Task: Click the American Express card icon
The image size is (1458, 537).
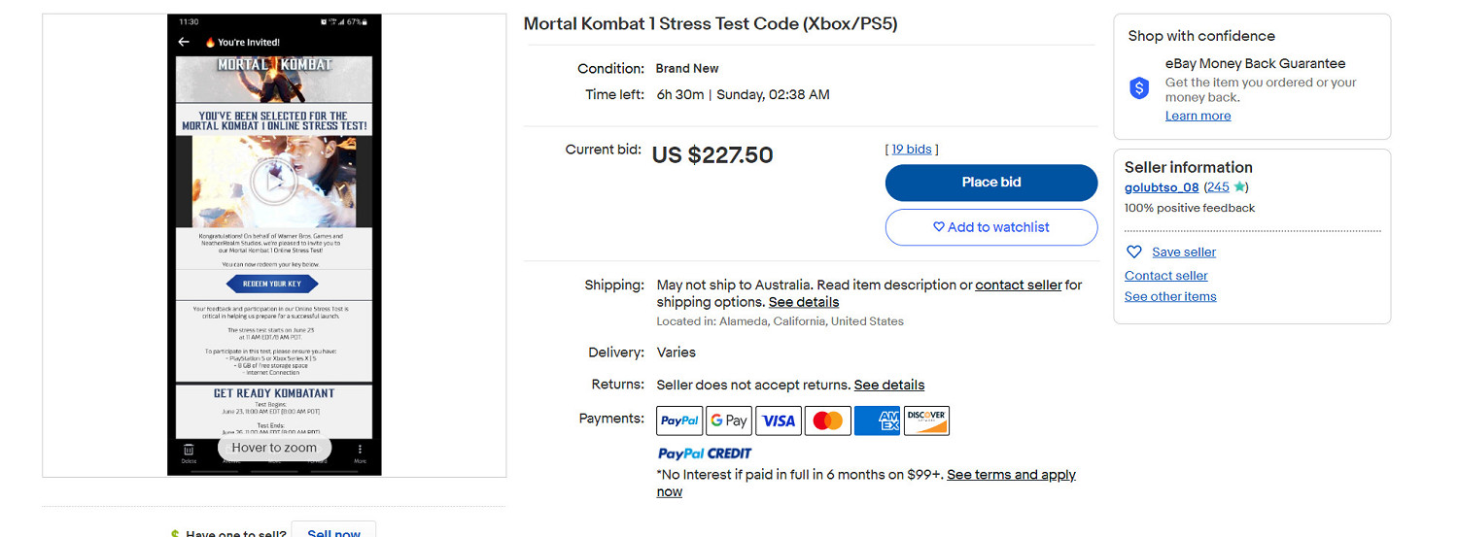Action: point(877,420)
